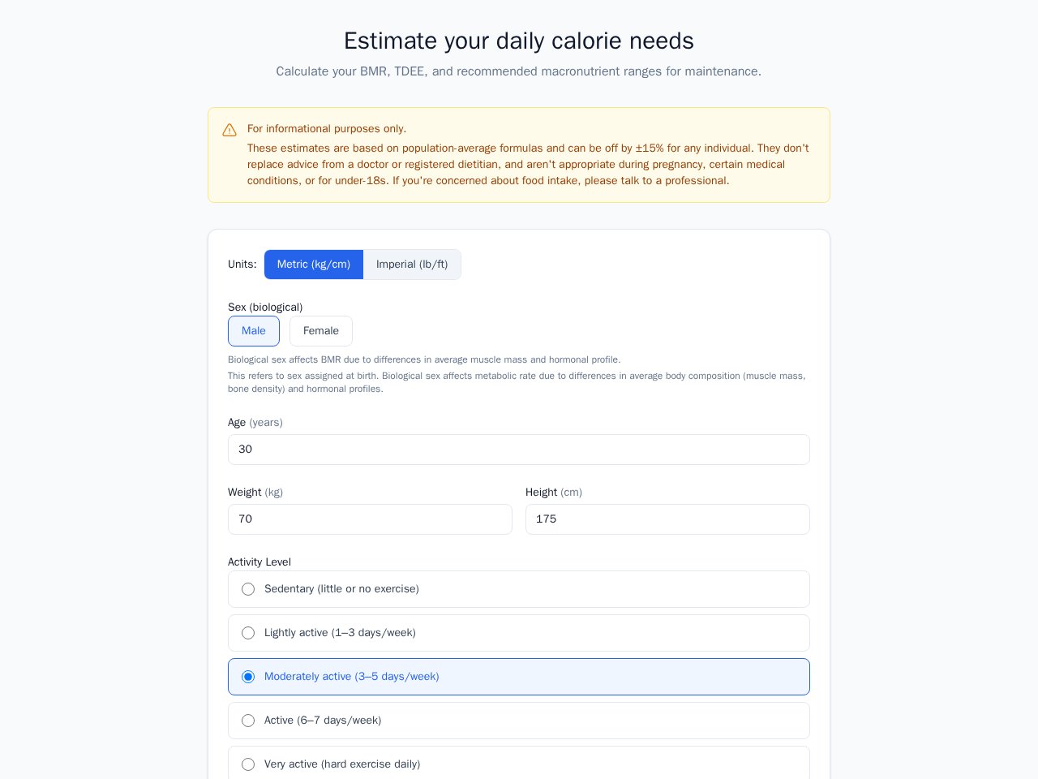Choose the Lightly active radio option

pyautogui.click(x=248, y=633)
